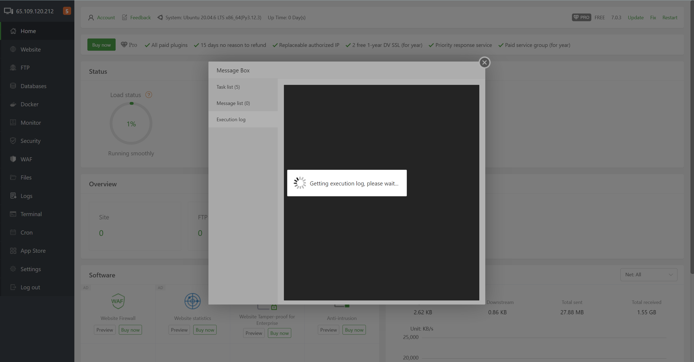Click the orange task count badge

click(x=67, y=11)
